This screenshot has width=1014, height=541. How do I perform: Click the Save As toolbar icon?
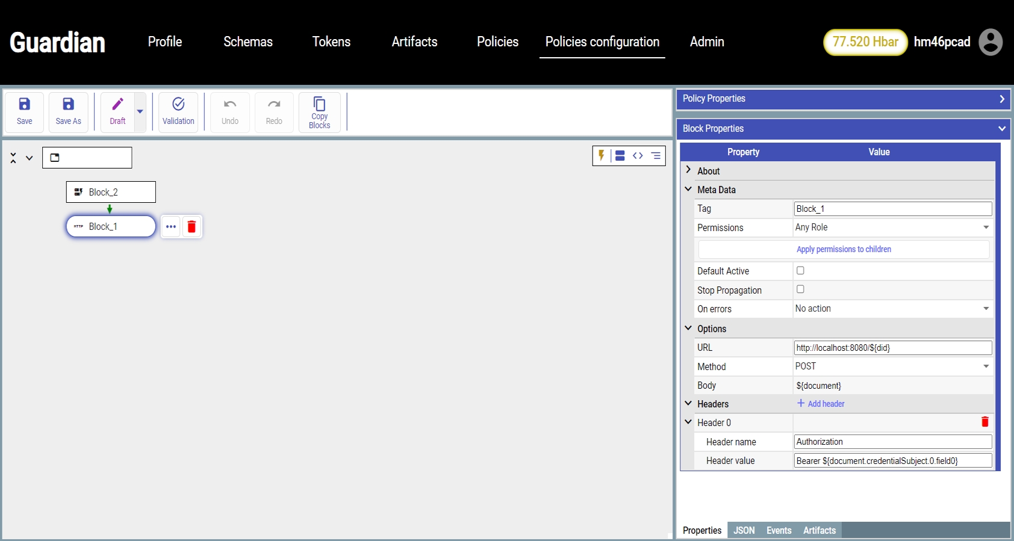68,105
